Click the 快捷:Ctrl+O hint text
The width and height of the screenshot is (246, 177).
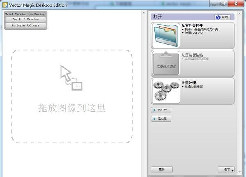point(194,33)
